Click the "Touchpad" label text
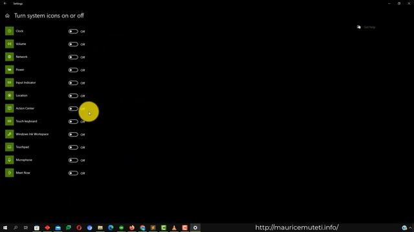414x232 pixels. (x=23, y=147)
